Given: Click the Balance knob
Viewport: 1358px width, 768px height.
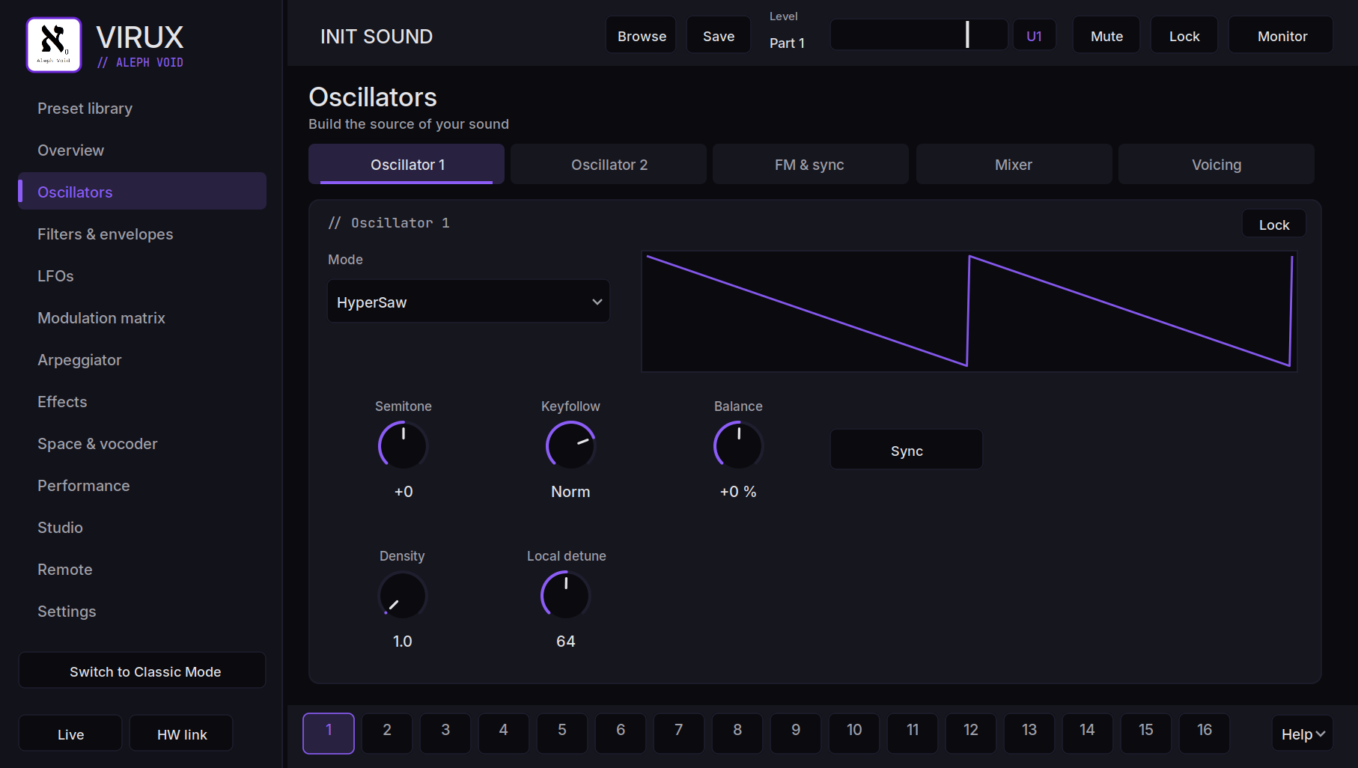Looking at the screenshot, I should pos(738,446).
